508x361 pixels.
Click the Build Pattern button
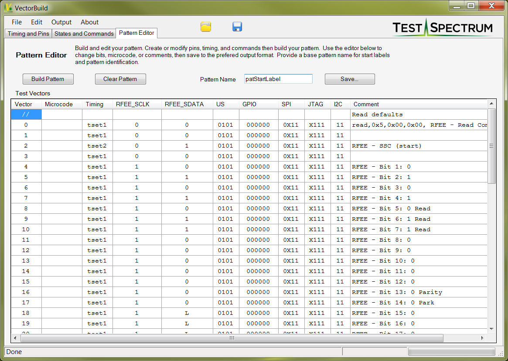48,79
